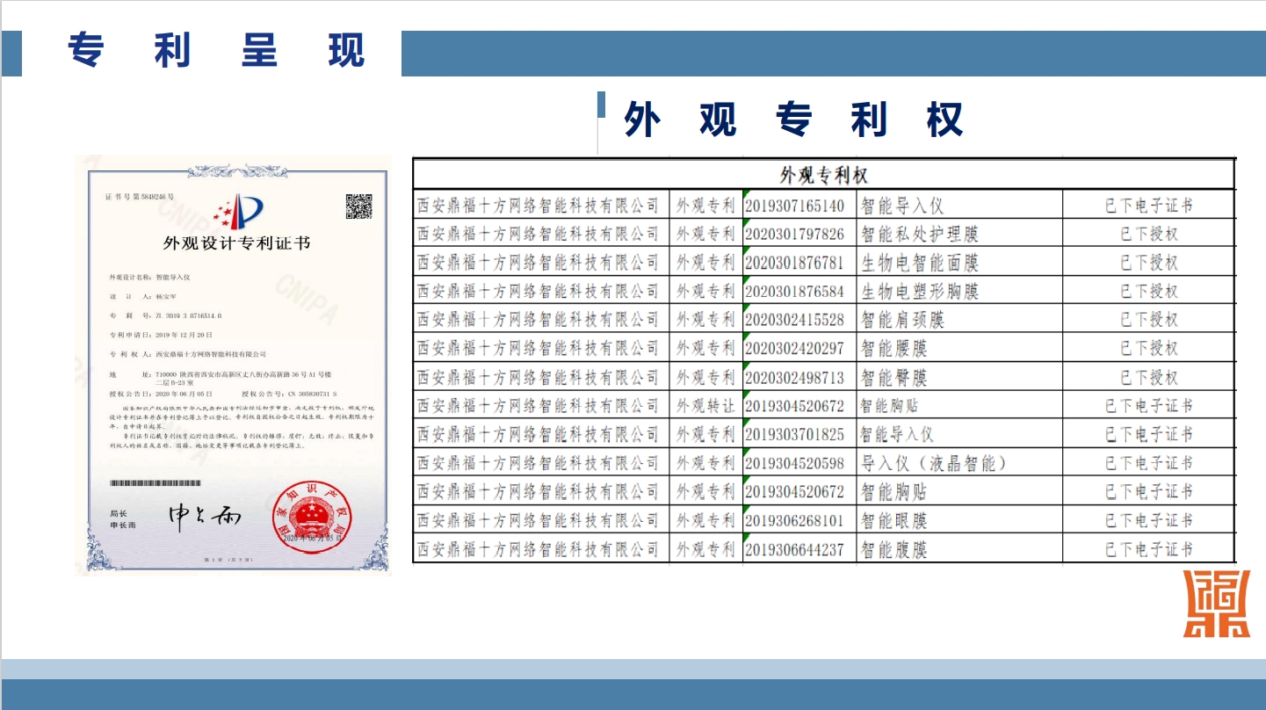
Task: Click the red official seal on the certificate
Action: pos(307,512)
